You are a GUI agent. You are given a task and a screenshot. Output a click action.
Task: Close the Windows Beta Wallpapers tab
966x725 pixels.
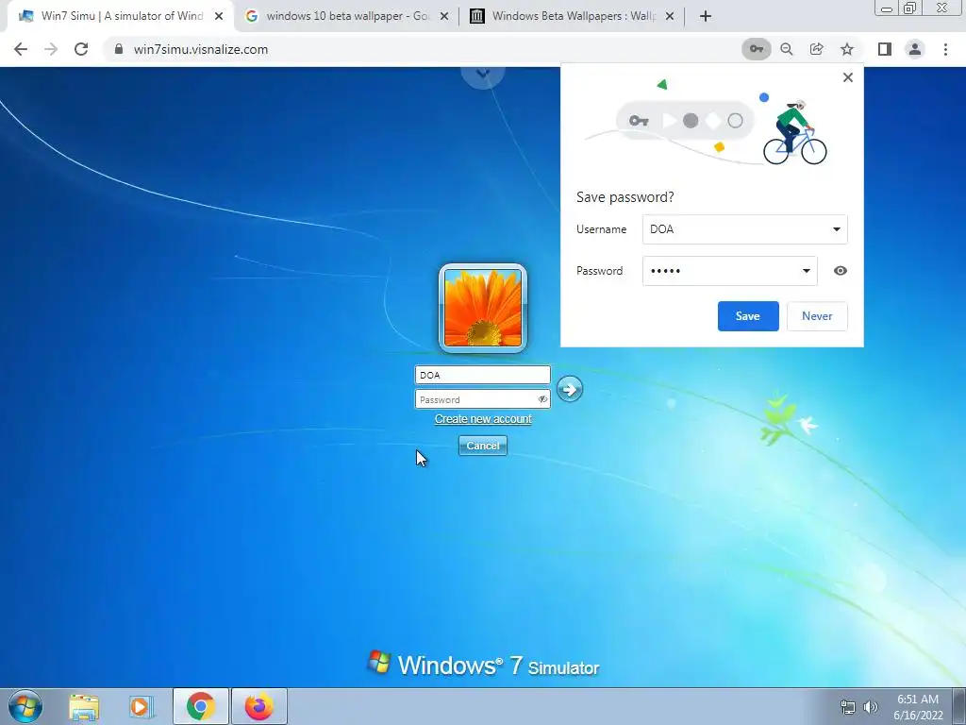(670, 16)
